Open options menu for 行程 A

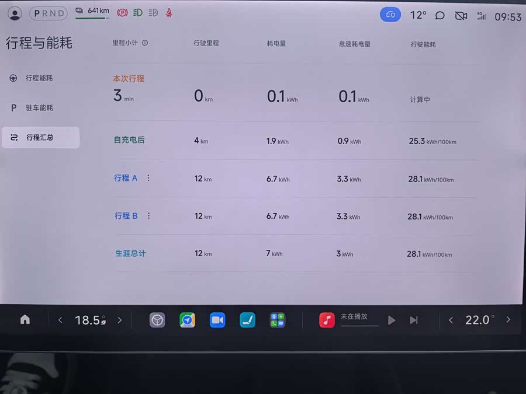(x=148, y=178)
